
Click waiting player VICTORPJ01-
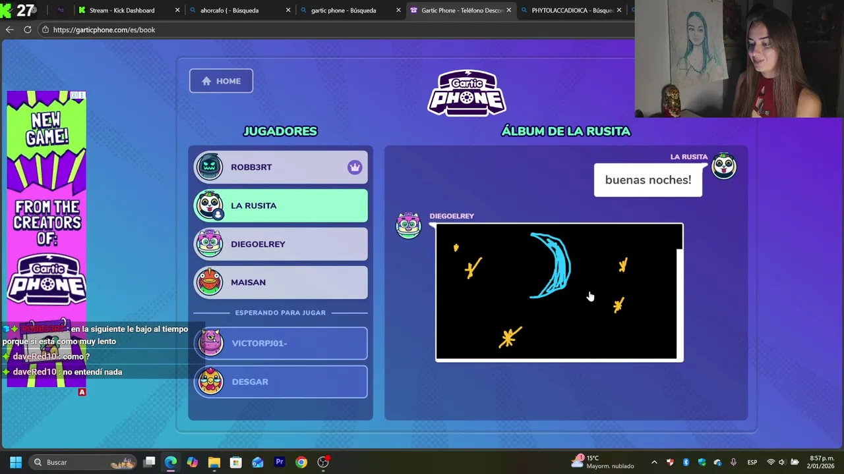click(280, 343)
